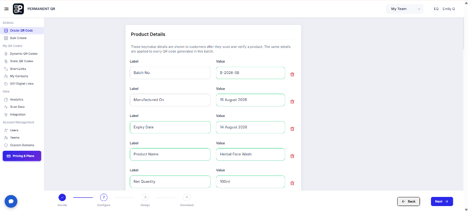Edit the 15 August 2026 value field

coord(250,100)
